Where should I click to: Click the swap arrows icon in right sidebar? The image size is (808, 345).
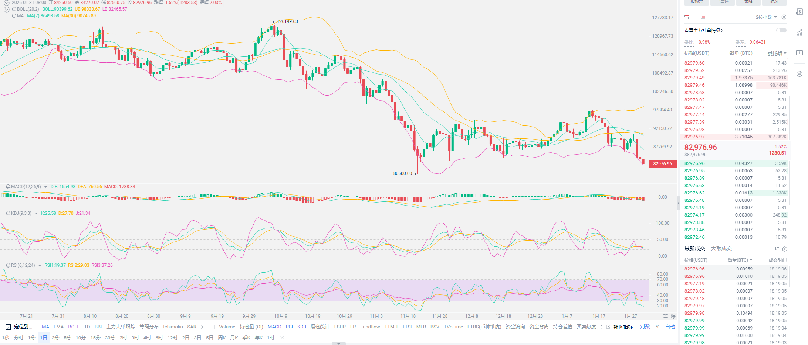point(799,74)
